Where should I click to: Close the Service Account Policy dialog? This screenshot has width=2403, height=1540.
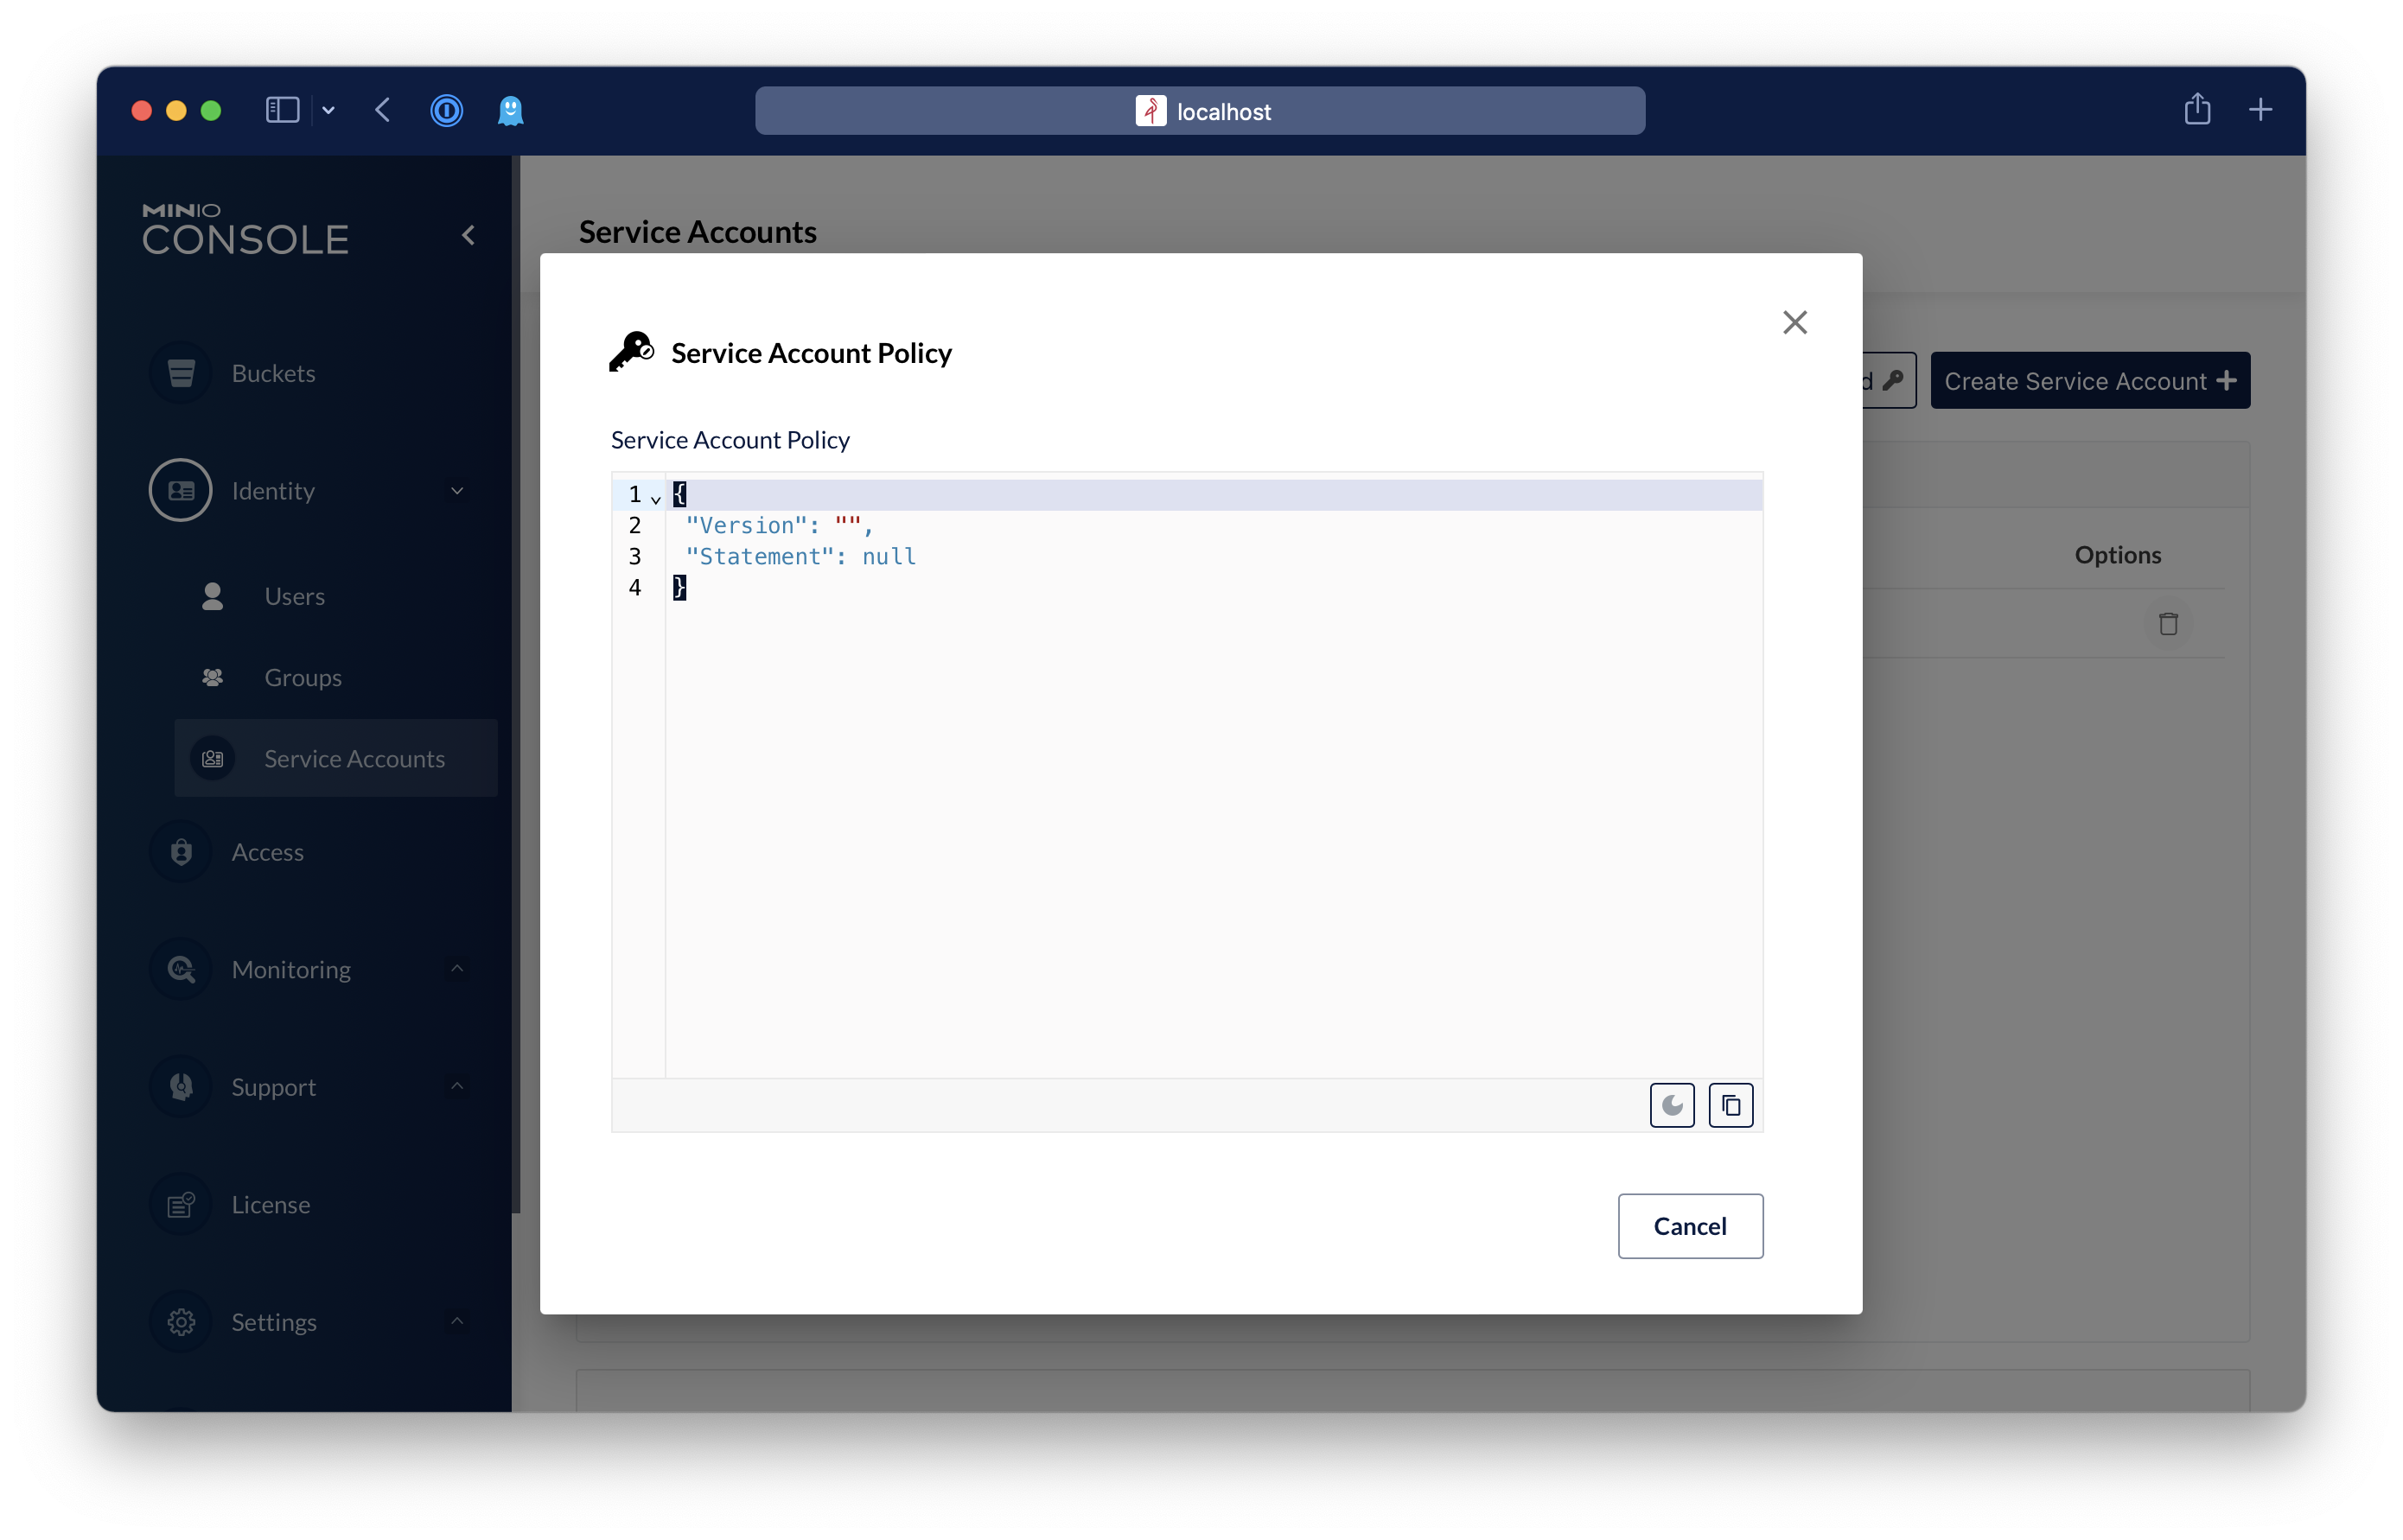1794,322
